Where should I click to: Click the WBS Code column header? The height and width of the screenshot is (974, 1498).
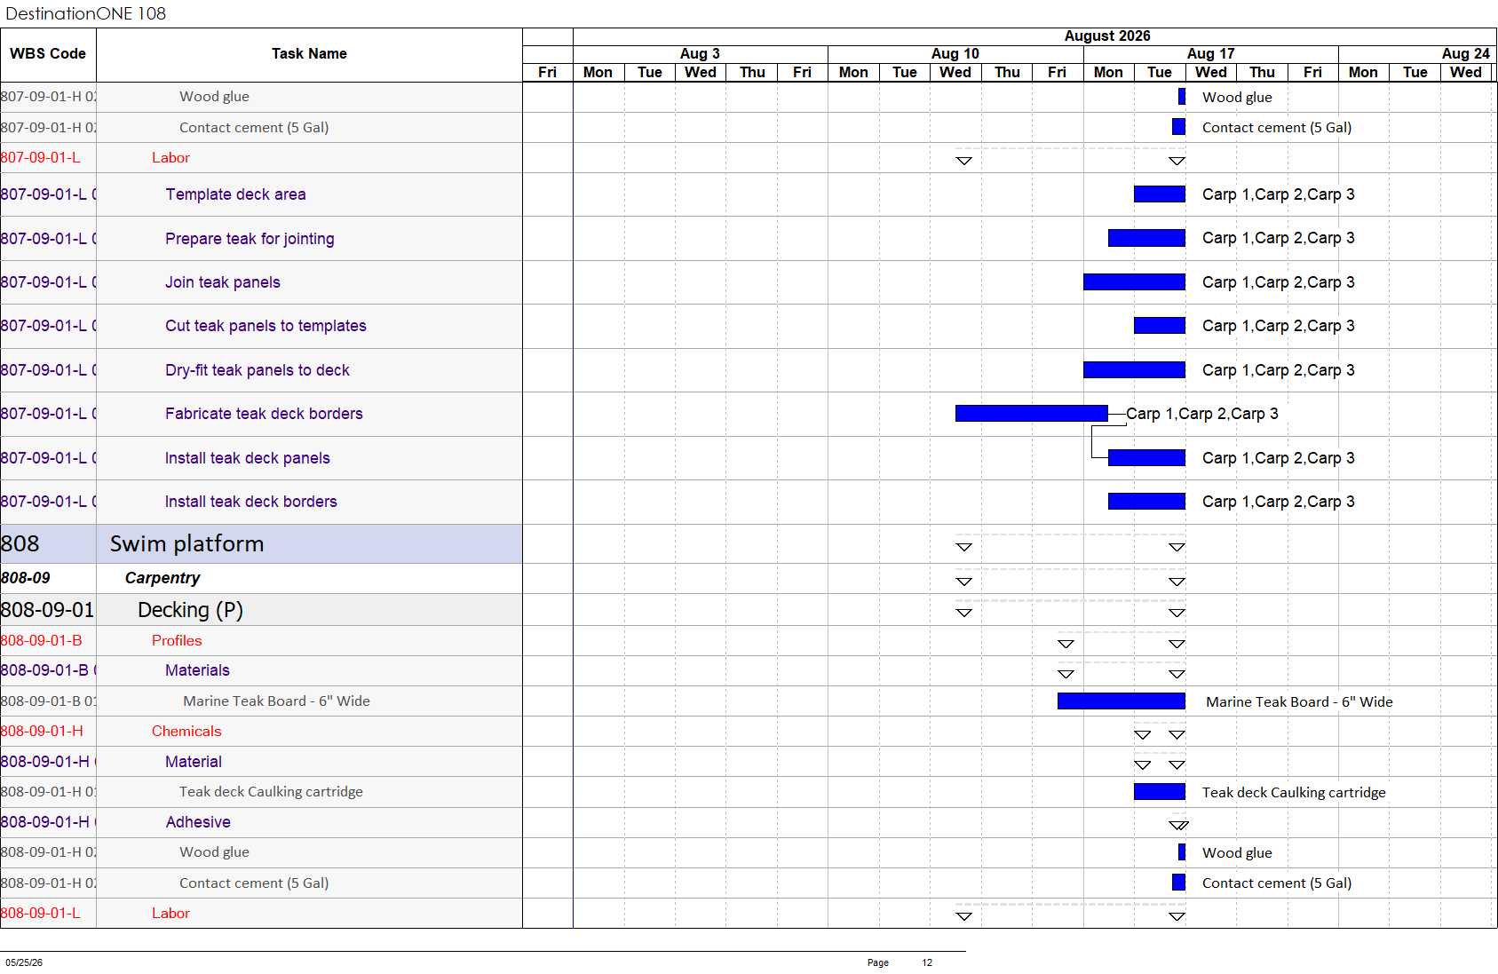click(x=48, y=54)
